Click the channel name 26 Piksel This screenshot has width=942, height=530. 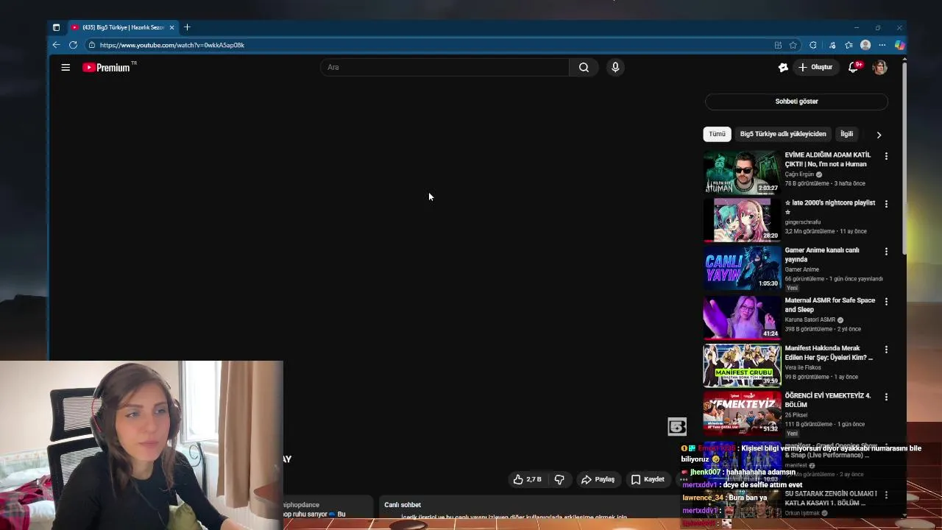click(796, 415)
